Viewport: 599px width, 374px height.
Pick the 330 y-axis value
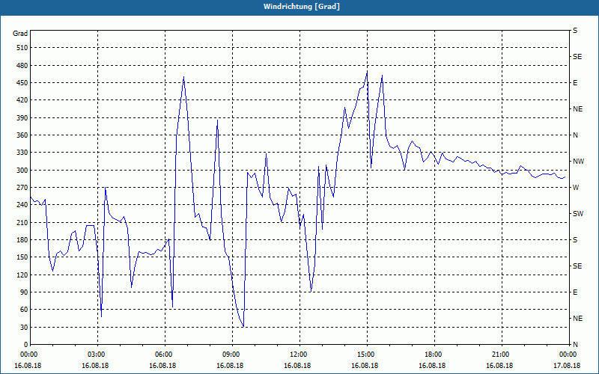(23, 153)
